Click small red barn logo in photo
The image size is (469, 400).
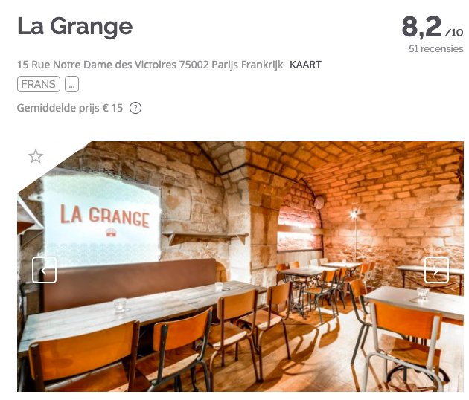coord(111,232)
